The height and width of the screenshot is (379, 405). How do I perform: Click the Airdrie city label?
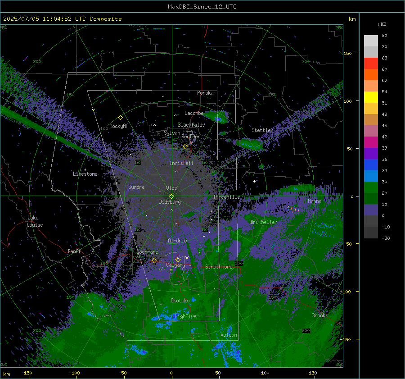point(177,241)
